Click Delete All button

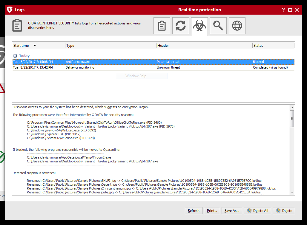tap(257, 211)
